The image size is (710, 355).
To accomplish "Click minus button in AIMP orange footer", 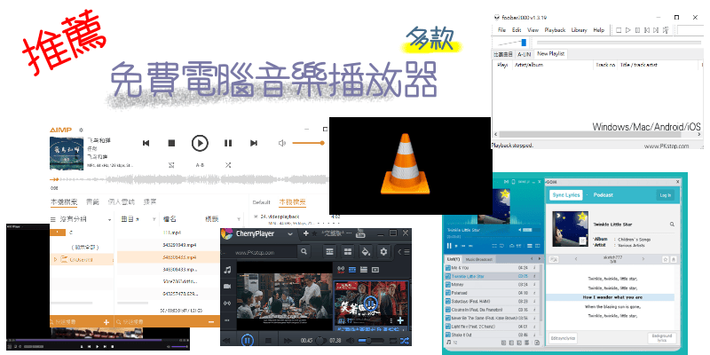I will [211, 322].
